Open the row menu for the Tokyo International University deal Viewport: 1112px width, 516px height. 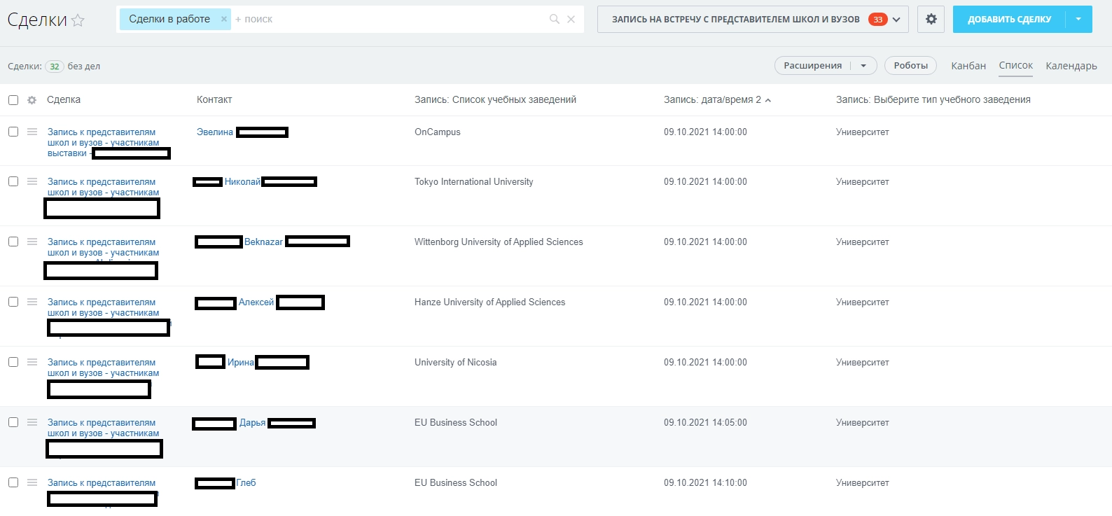(x=32, y=181)
